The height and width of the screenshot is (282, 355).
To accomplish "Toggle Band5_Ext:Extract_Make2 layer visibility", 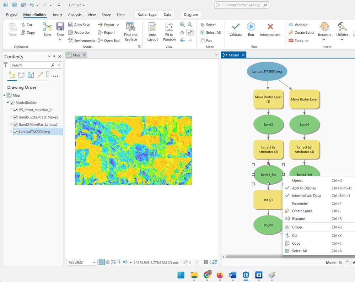I will [16, 117].
